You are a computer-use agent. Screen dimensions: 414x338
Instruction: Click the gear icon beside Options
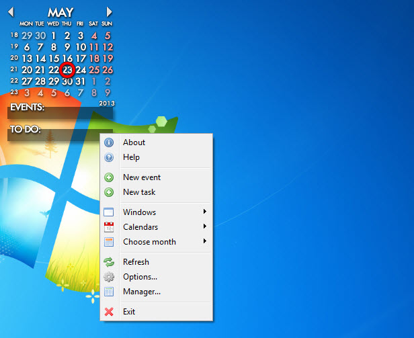109,277
